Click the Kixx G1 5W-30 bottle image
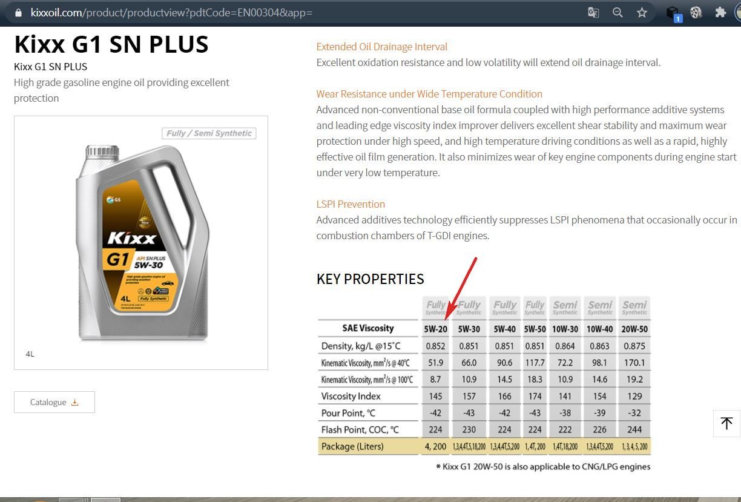 pos(143,242)
